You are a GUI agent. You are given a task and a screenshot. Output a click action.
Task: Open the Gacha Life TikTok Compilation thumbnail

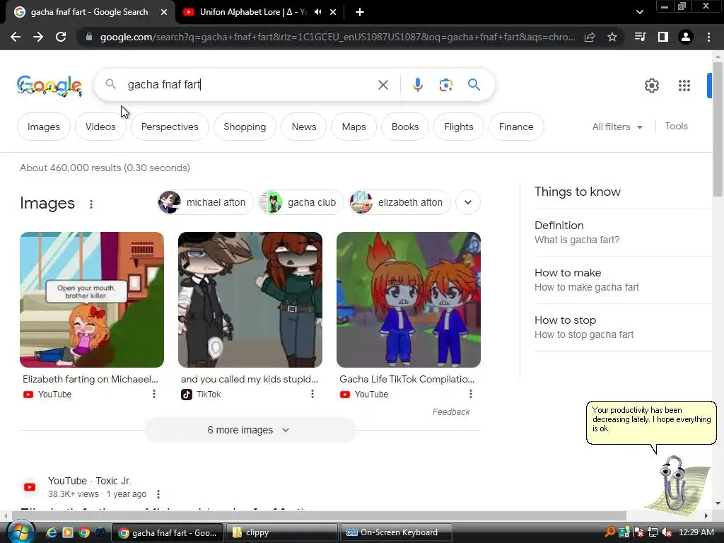(x=409, y=300)
